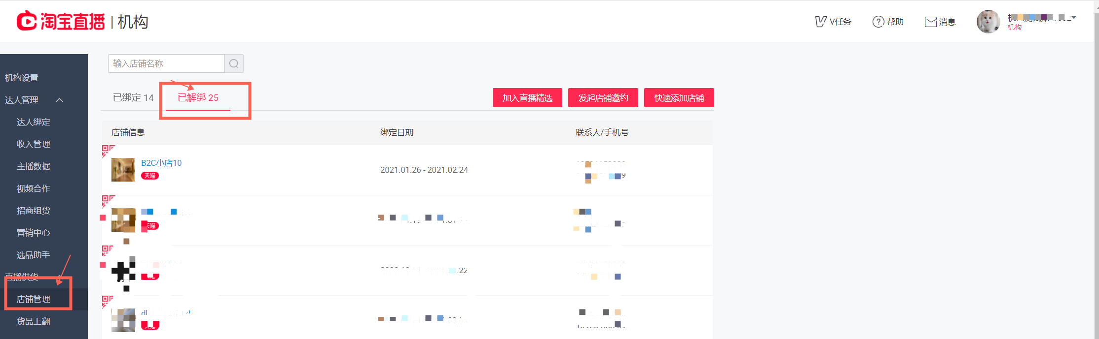The width and height of the screenshot is (1099, 339).
Task: Switch to the 已解绑 25 tab
Action: pyautogui.click(x=198, y=97)
